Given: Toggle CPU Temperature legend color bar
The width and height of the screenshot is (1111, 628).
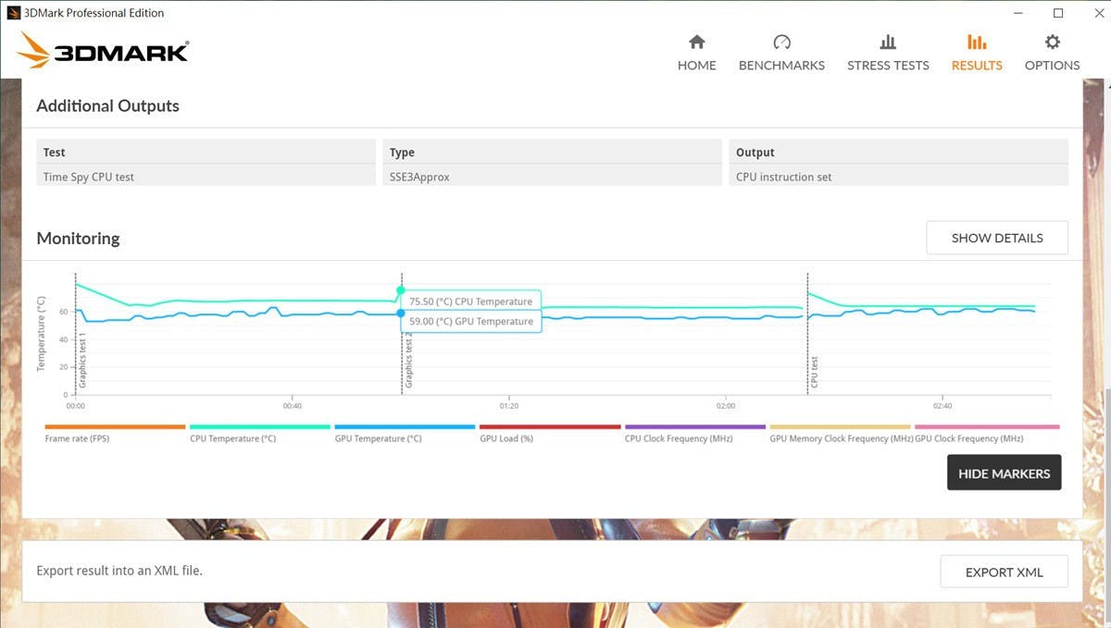Looking at the screenshot, I should click(x=260, y=426).
